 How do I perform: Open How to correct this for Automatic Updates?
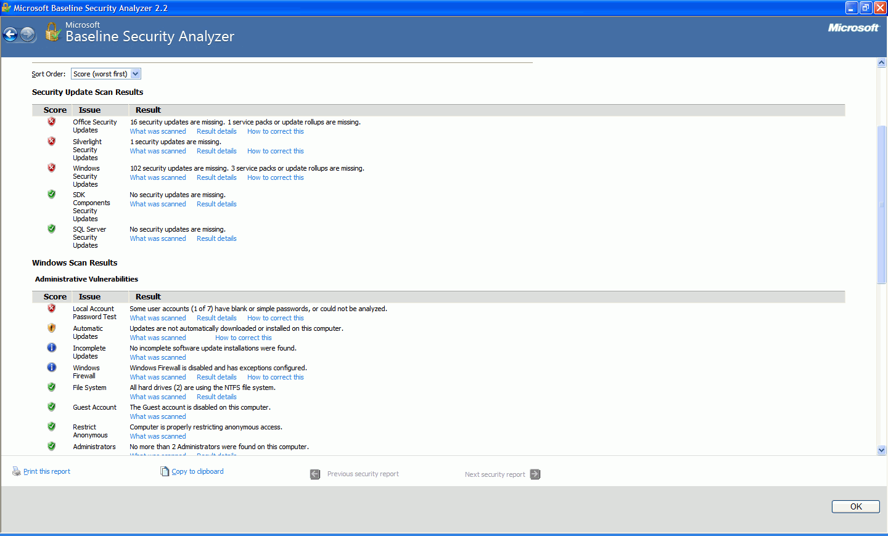click(244, 338)
